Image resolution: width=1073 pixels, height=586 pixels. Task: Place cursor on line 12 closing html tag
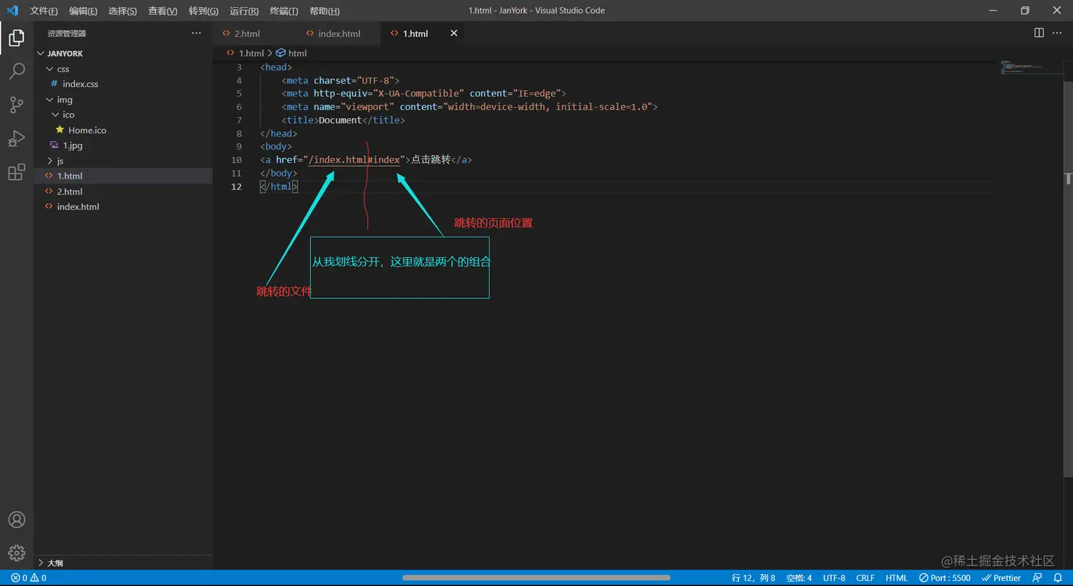tap(278, 186)
